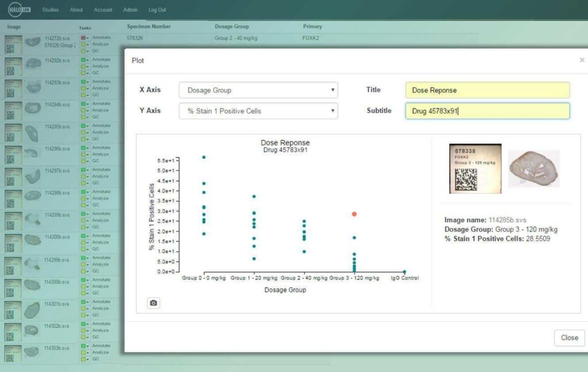The image size is (588, 372).
Task: Select the highlighted red data point in Group 3
Action: point(354,214)
